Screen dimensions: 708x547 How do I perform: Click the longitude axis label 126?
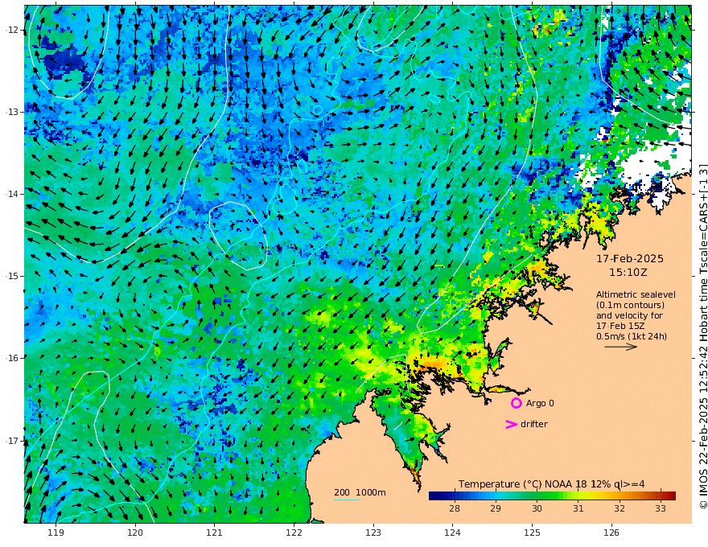click(x=611, y=533)
